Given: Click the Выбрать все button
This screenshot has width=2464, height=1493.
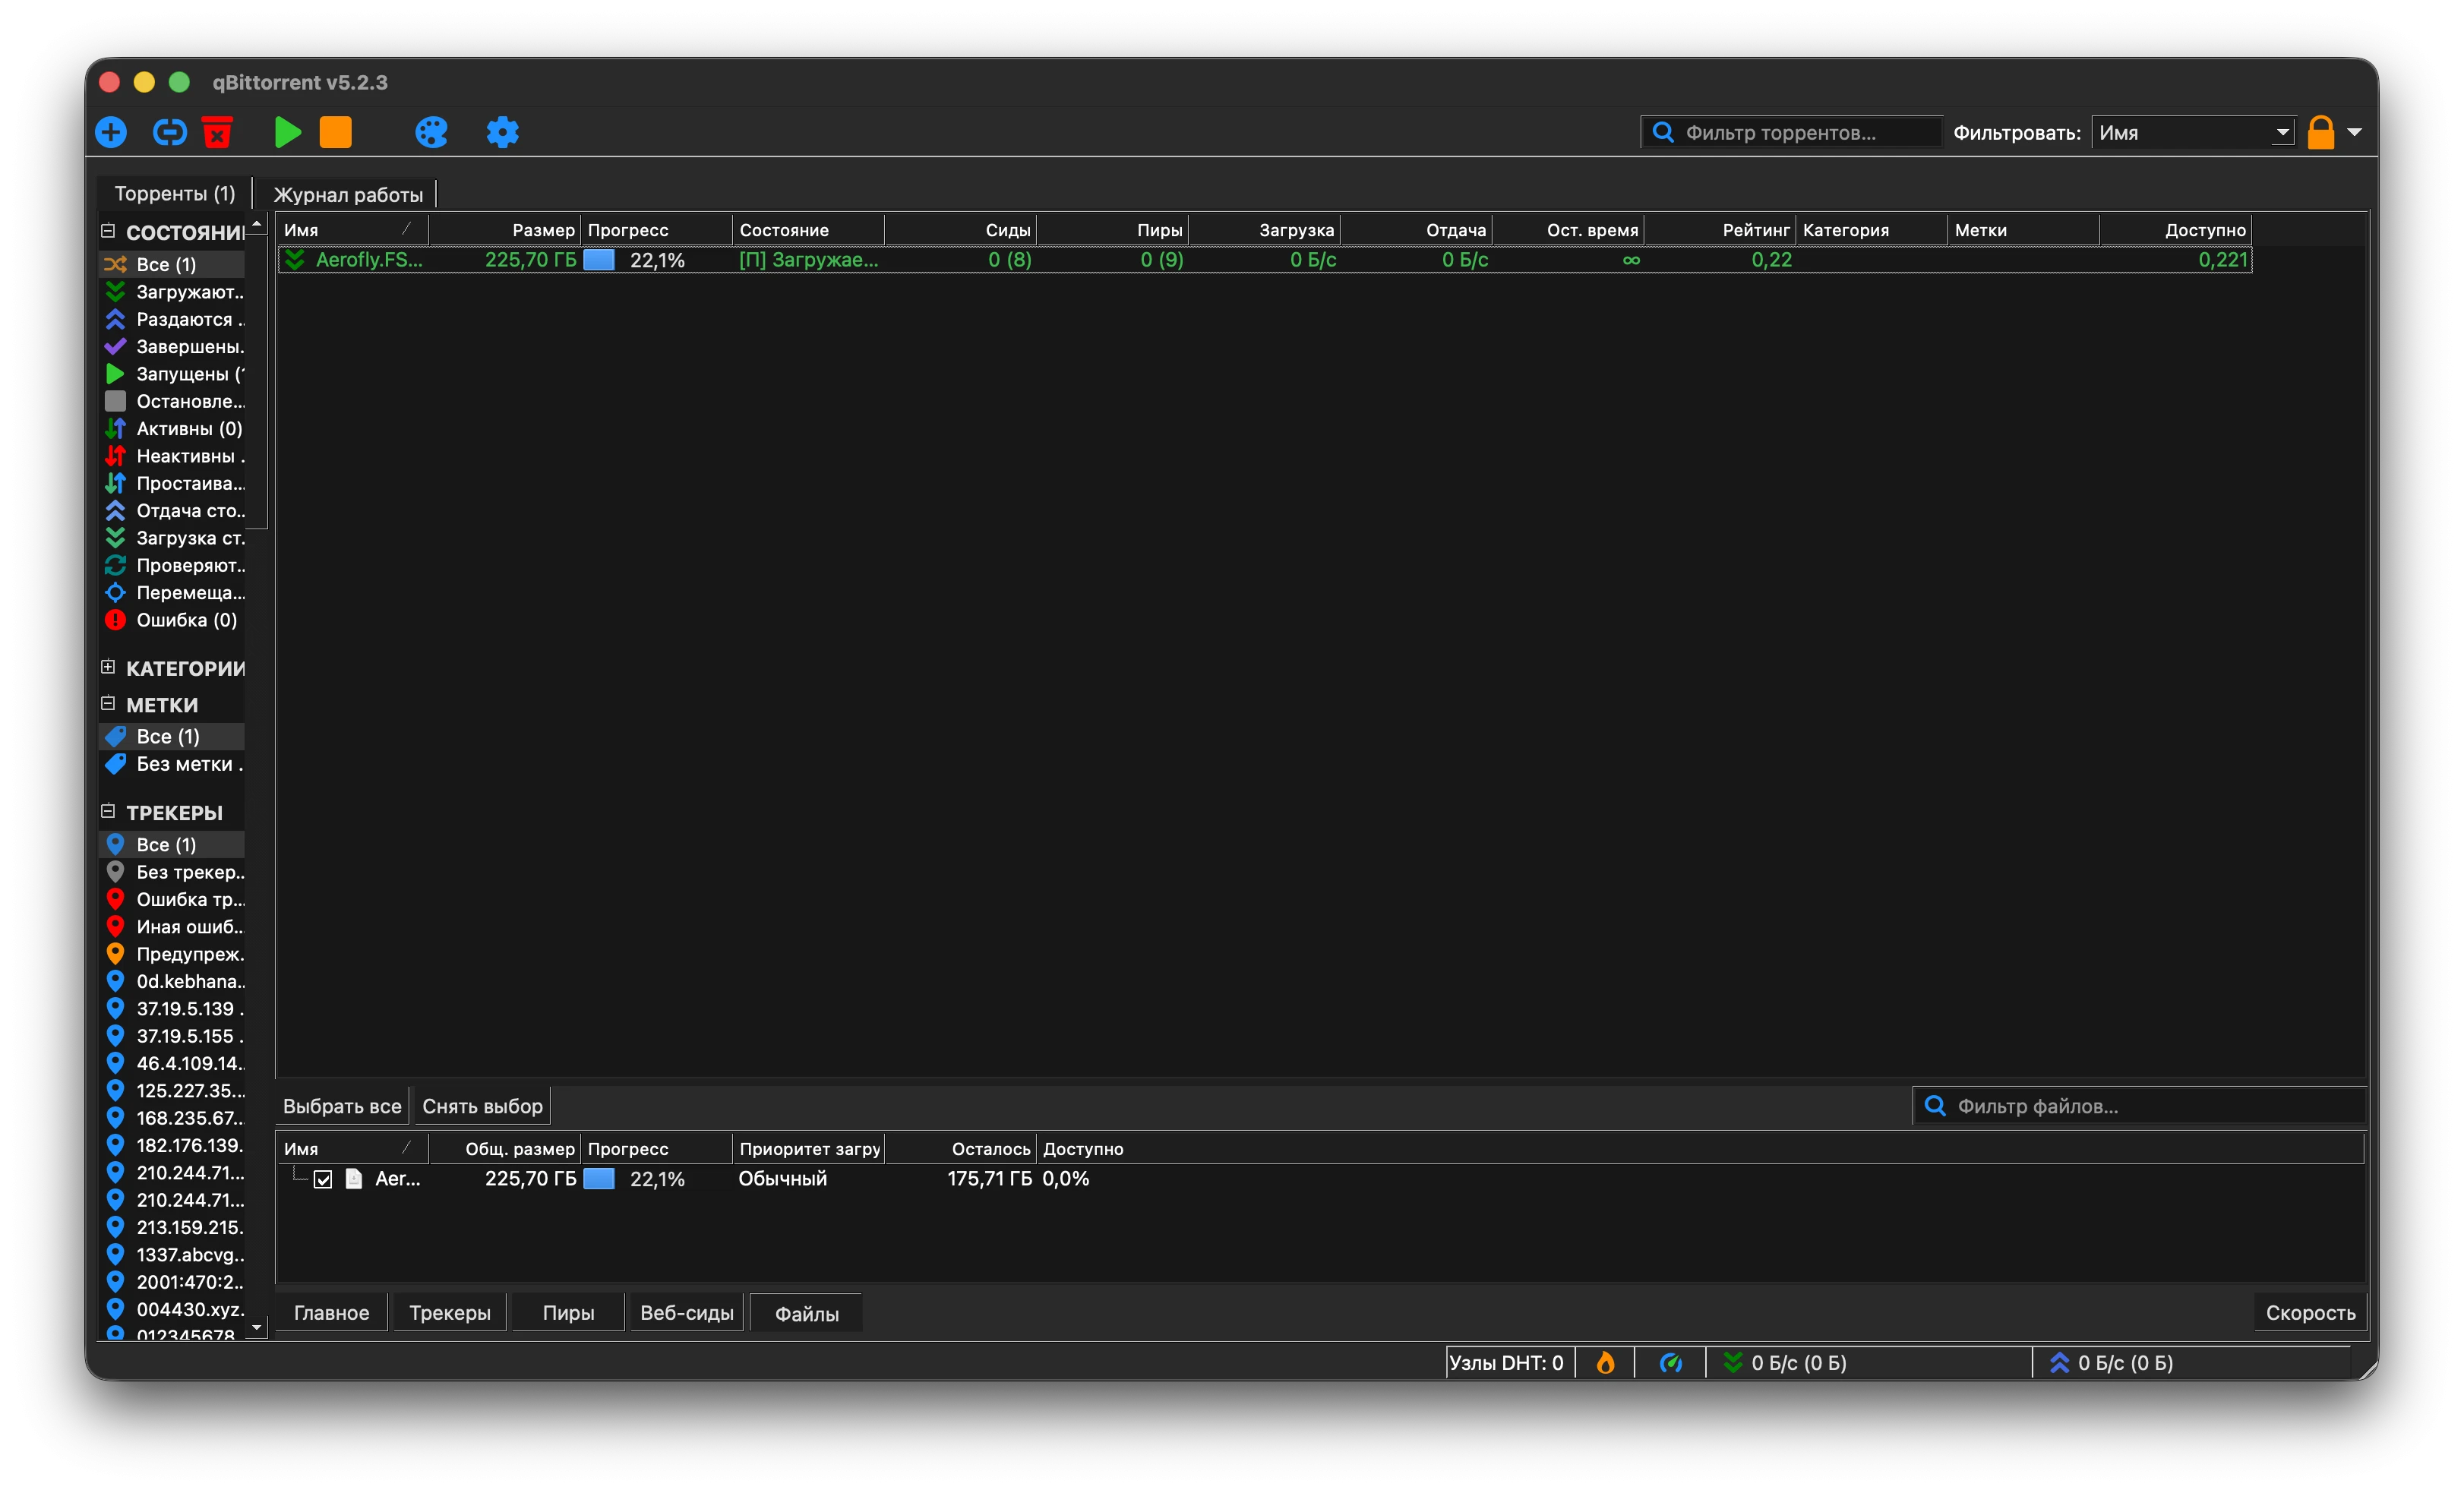Looking at the screenshot, I should [x=342, y=1106].
